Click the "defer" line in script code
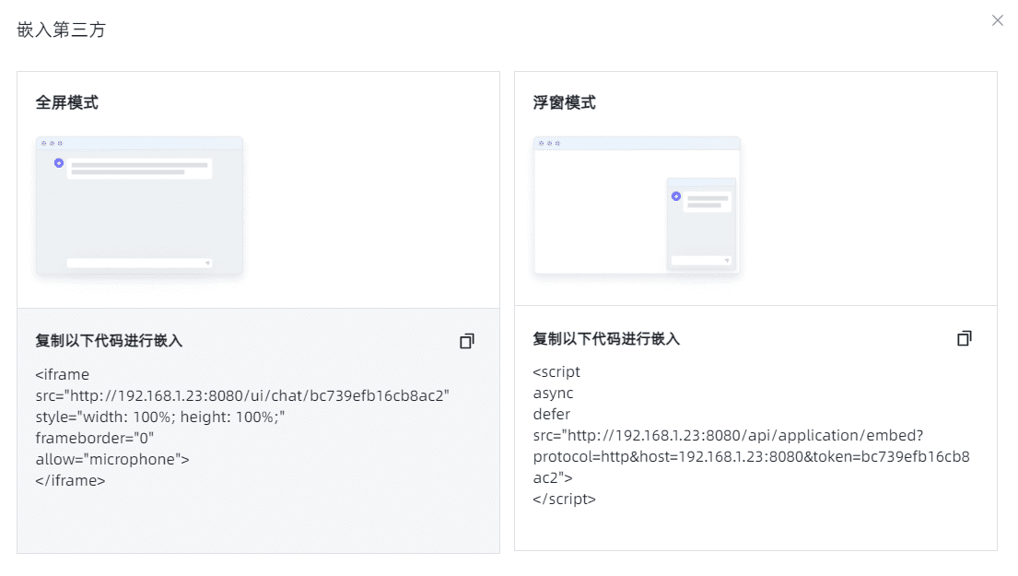 coord(552,414)
